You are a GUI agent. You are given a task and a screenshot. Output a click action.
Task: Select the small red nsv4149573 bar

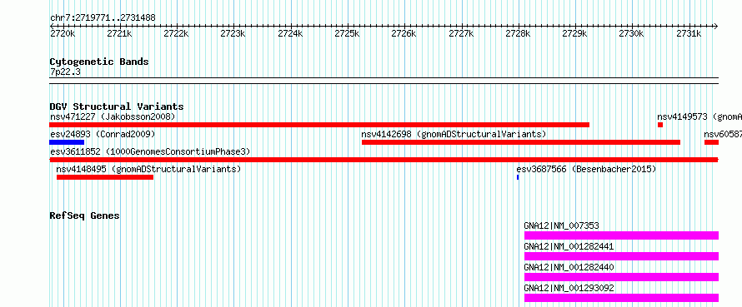tap(660, 125)
